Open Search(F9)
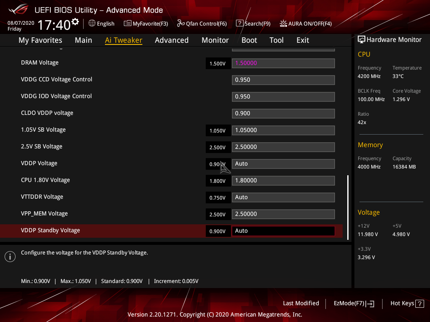This screenshot has height=322, width=430. point(253,23)
